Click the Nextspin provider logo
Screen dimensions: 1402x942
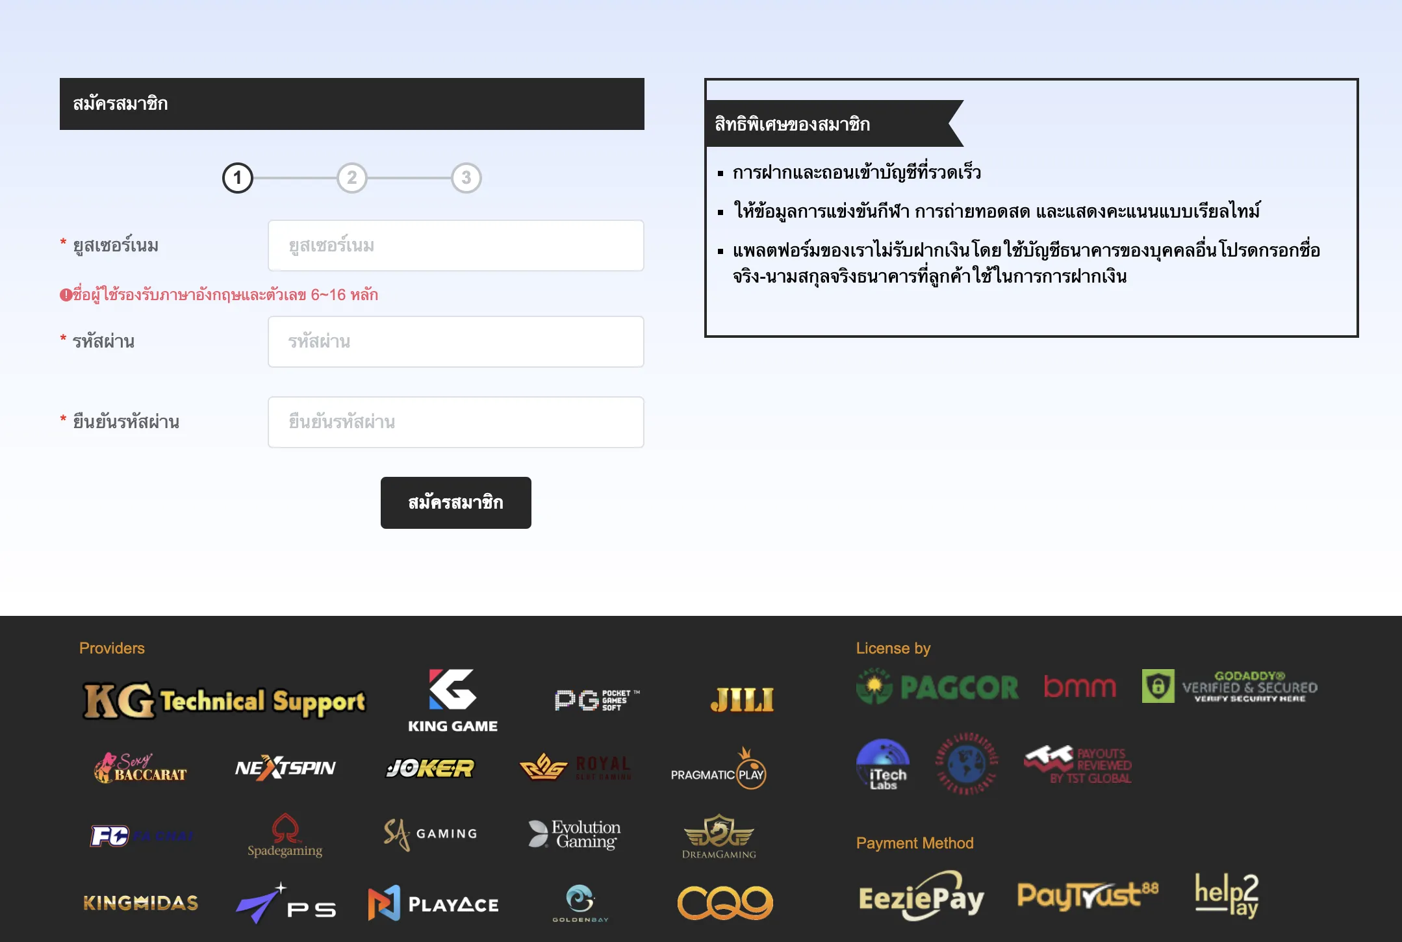(285, 768)
